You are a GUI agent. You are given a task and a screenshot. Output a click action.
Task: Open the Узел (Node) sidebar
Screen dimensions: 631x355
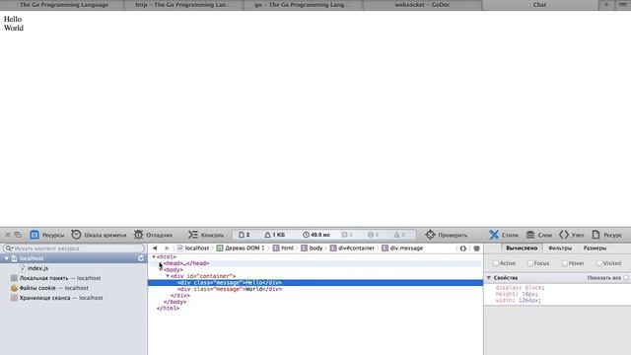click(x=572, y=235)
